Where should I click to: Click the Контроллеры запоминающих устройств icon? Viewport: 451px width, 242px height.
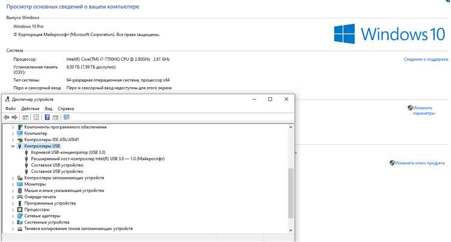[x=20, y=178]
